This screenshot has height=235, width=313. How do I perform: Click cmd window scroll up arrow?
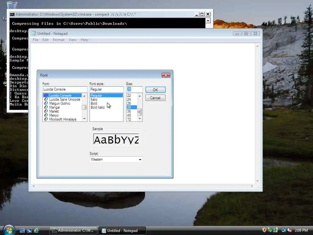coord(208,21)
